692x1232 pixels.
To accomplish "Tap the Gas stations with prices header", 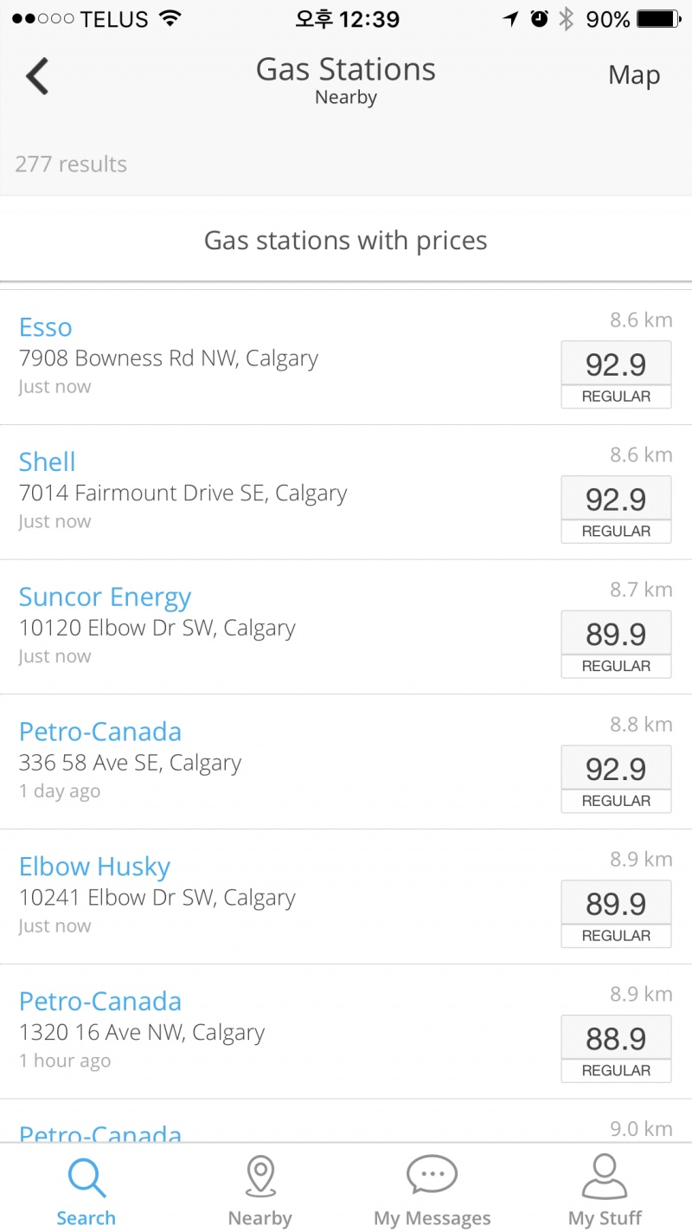I will (x=346, y=240).
